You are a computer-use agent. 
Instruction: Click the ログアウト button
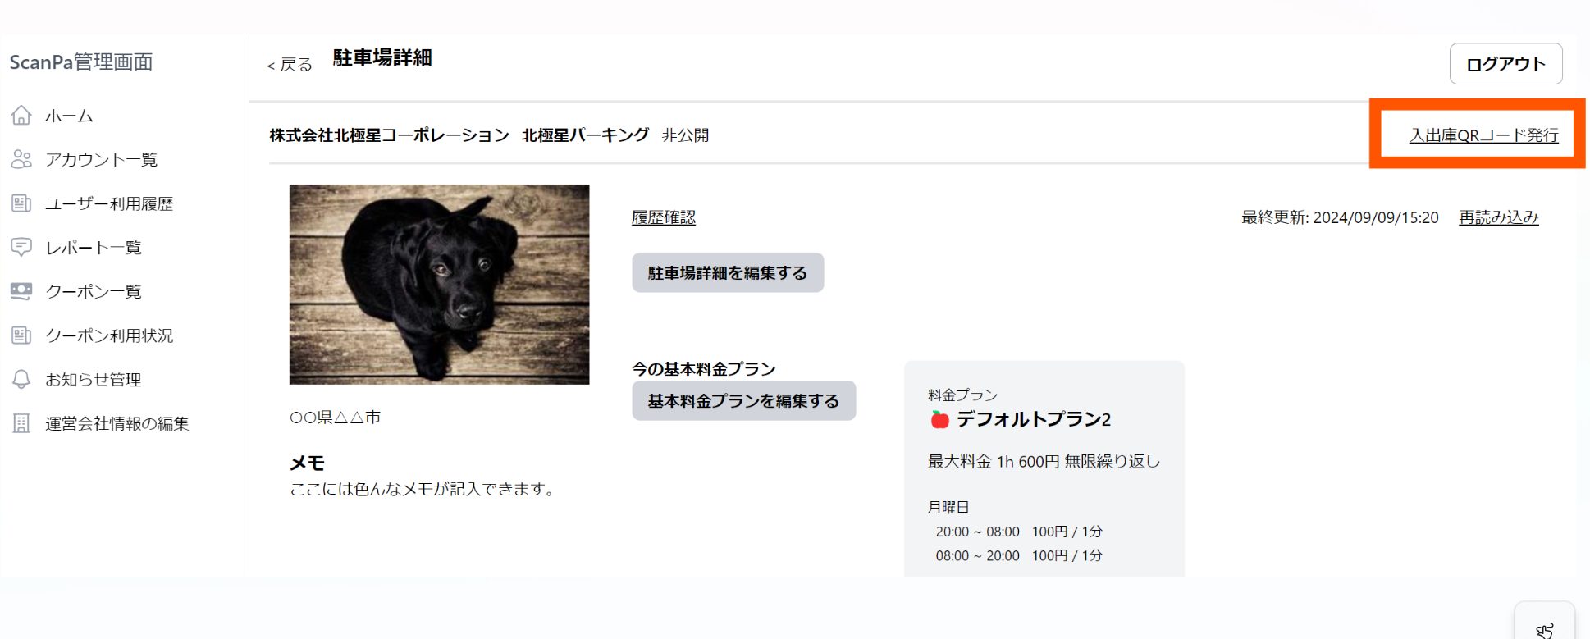point(1505,64)
